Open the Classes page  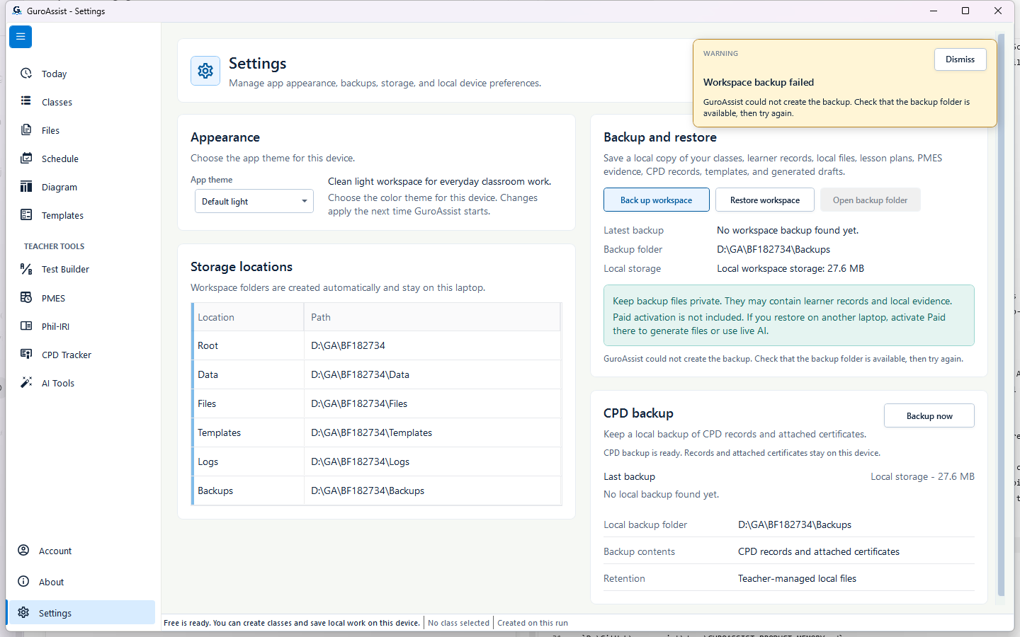coord(81,102)
